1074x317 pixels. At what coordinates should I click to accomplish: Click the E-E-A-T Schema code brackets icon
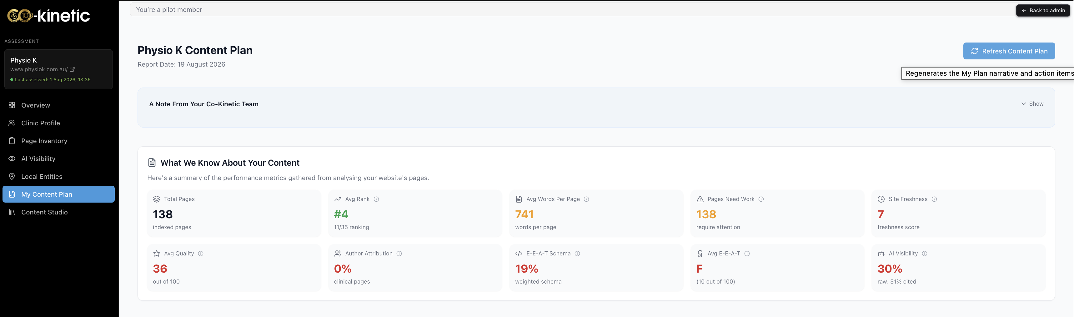519,254
